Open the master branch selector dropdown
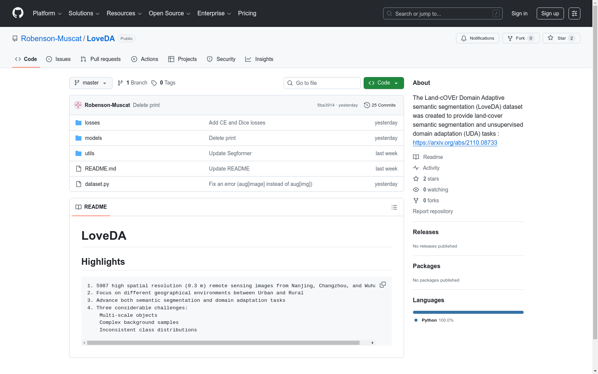The width and height of the screenshot is (598, 374). click(91, 83)
